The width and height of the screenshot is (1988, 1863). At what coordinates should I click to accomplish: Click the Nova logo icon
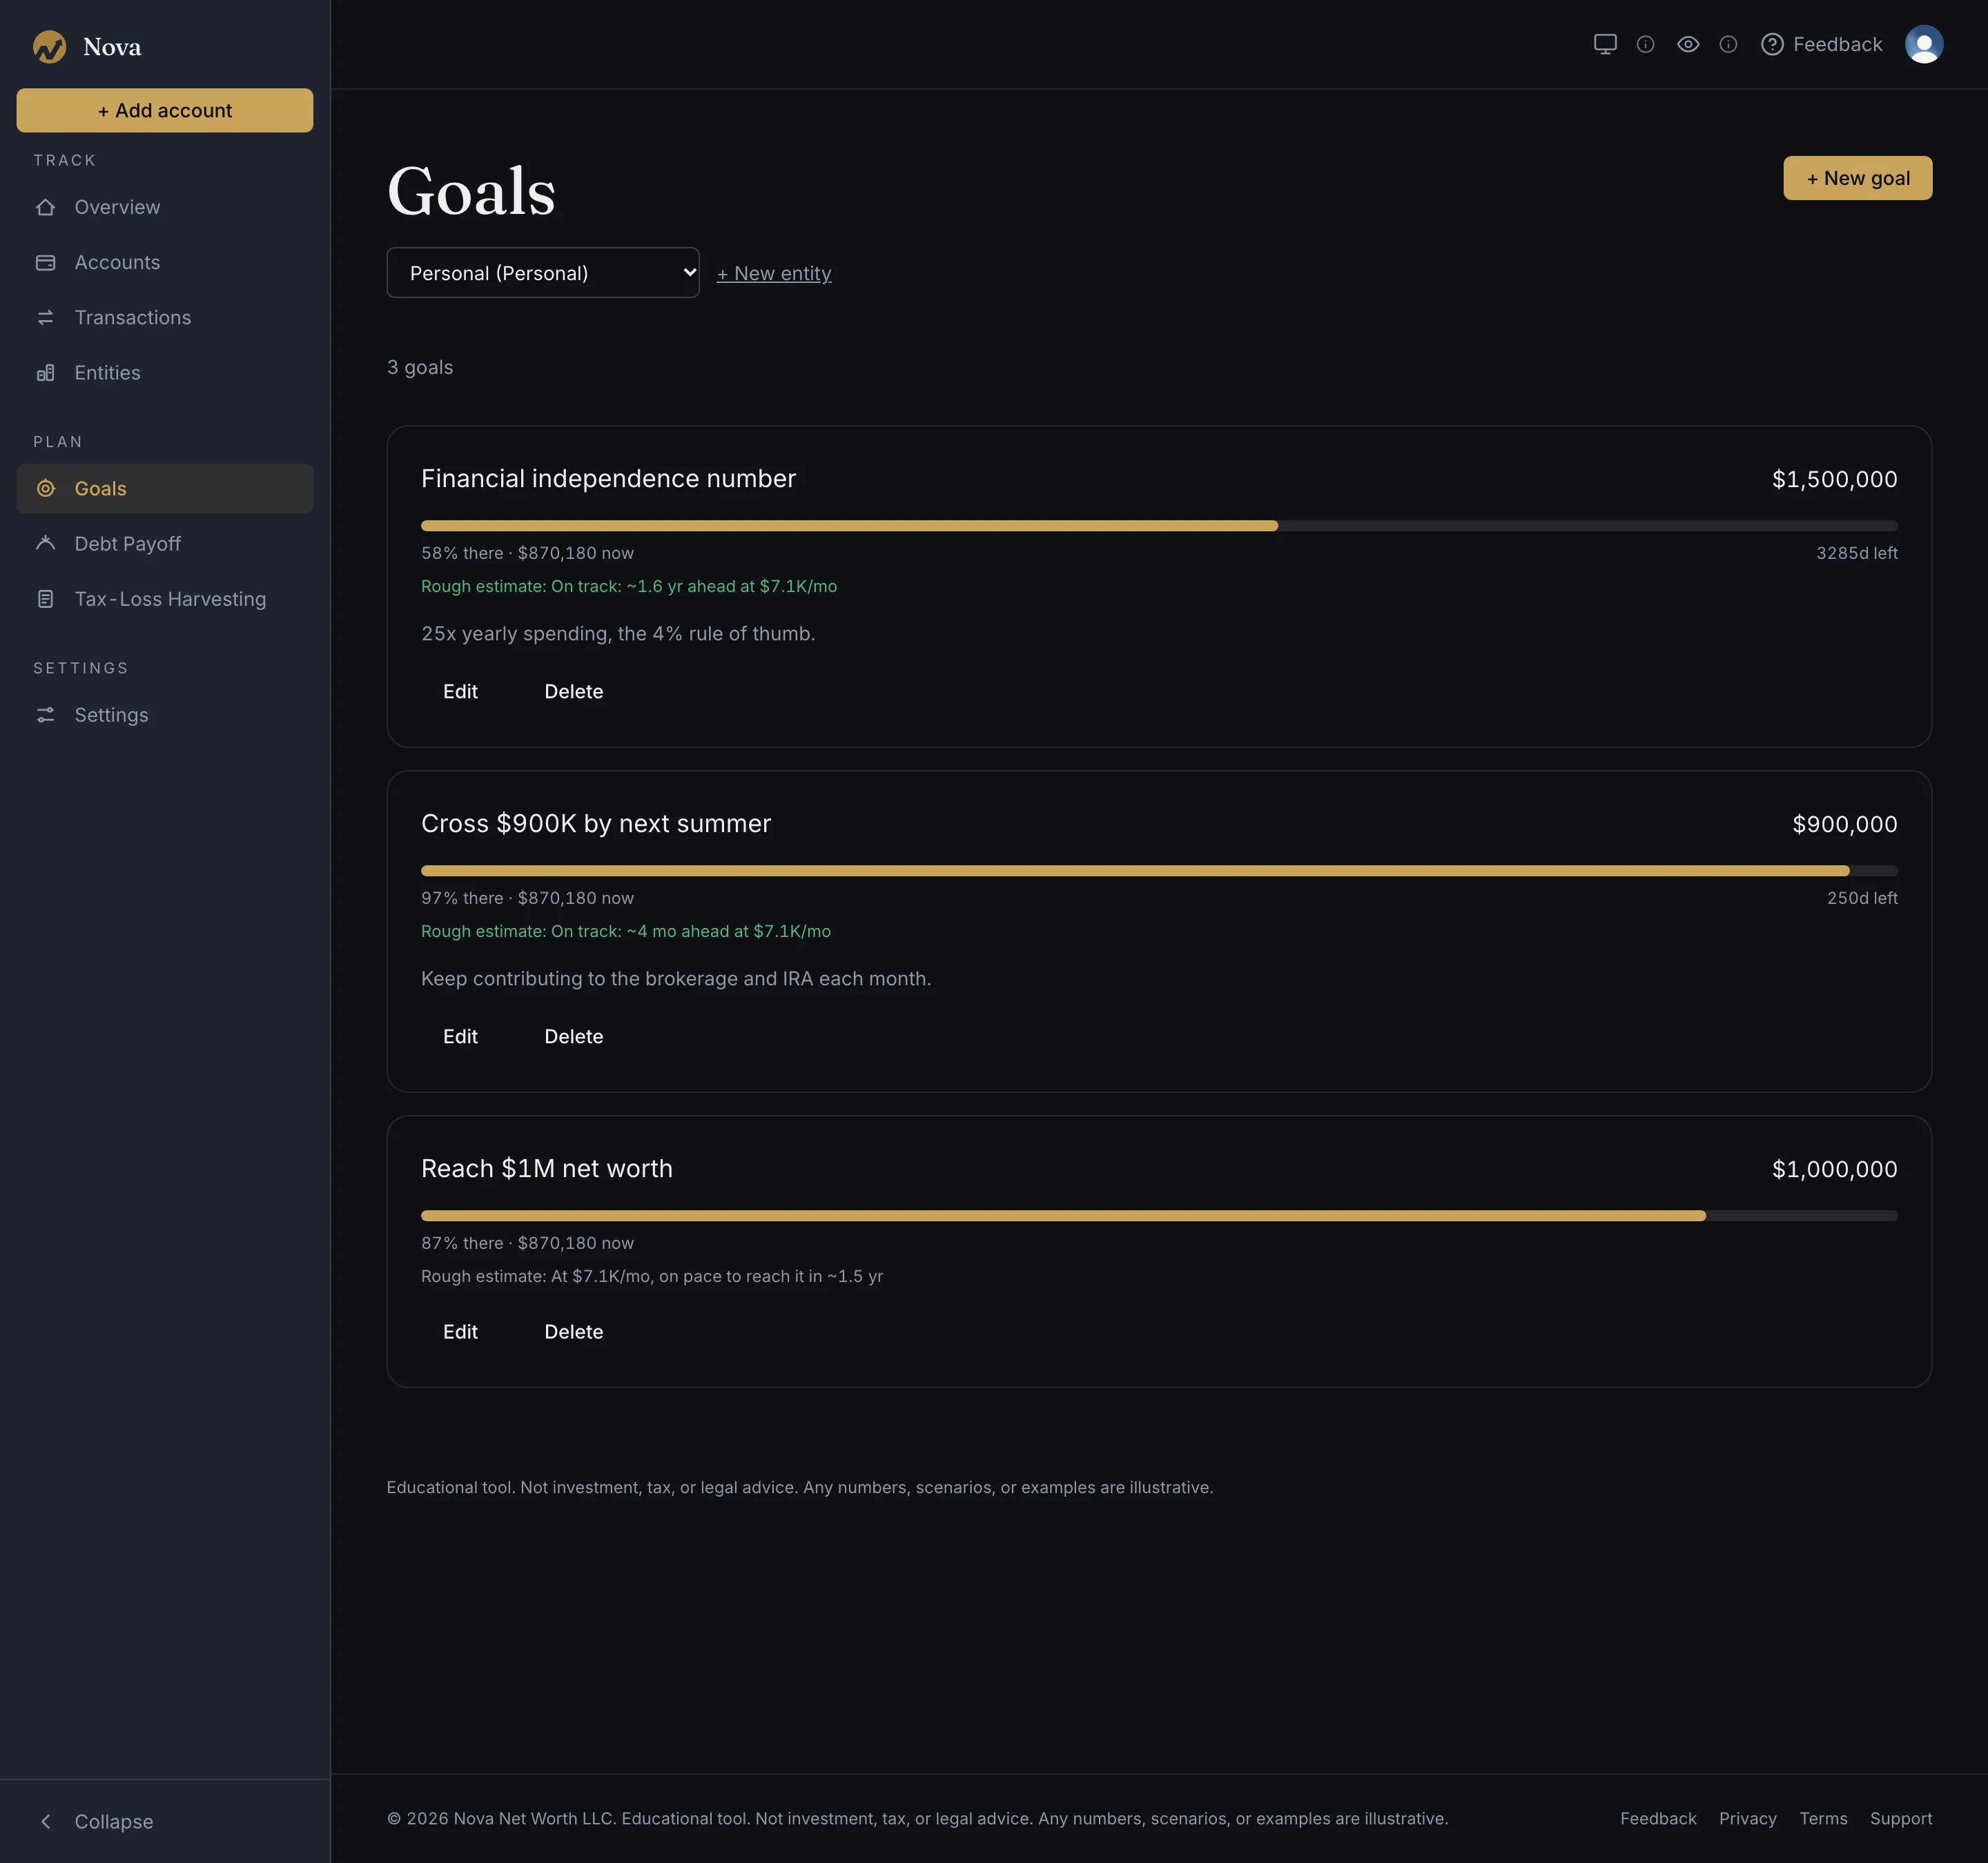(x=49, y=46)
